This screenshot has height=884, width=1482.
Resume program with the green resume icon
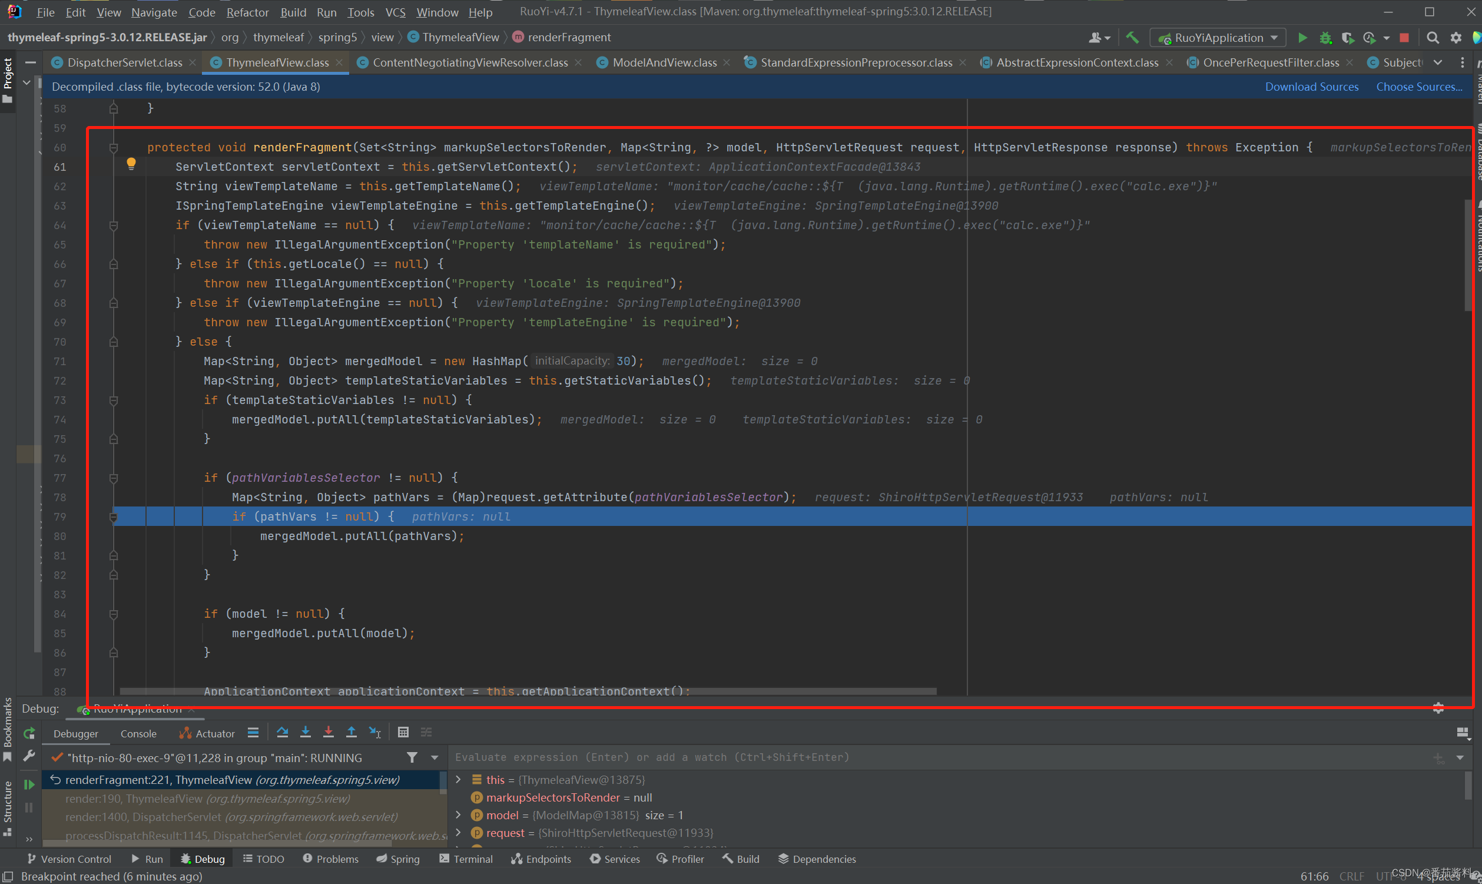point(29,784)
